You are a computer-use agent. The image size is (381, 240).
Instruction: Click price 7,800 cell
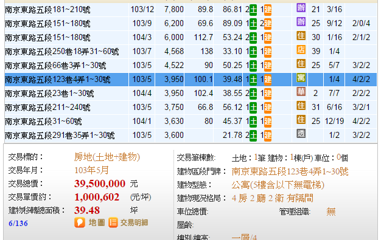pyautogui.click(x=174, y=10)
